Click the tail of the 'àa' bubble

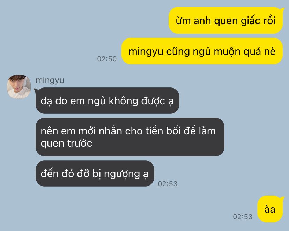(282, 198)
